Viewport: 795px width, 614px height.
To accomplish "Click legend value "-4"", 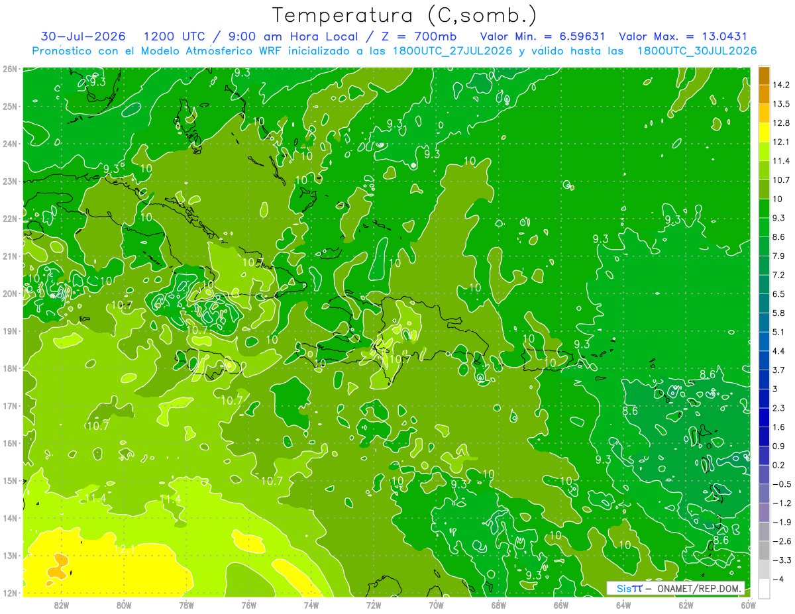I will [x=778, y=579].
